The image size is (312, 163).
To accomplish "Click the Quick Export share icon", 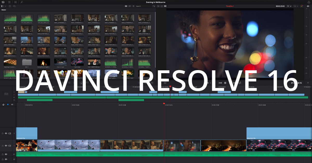I will [309, 2].
